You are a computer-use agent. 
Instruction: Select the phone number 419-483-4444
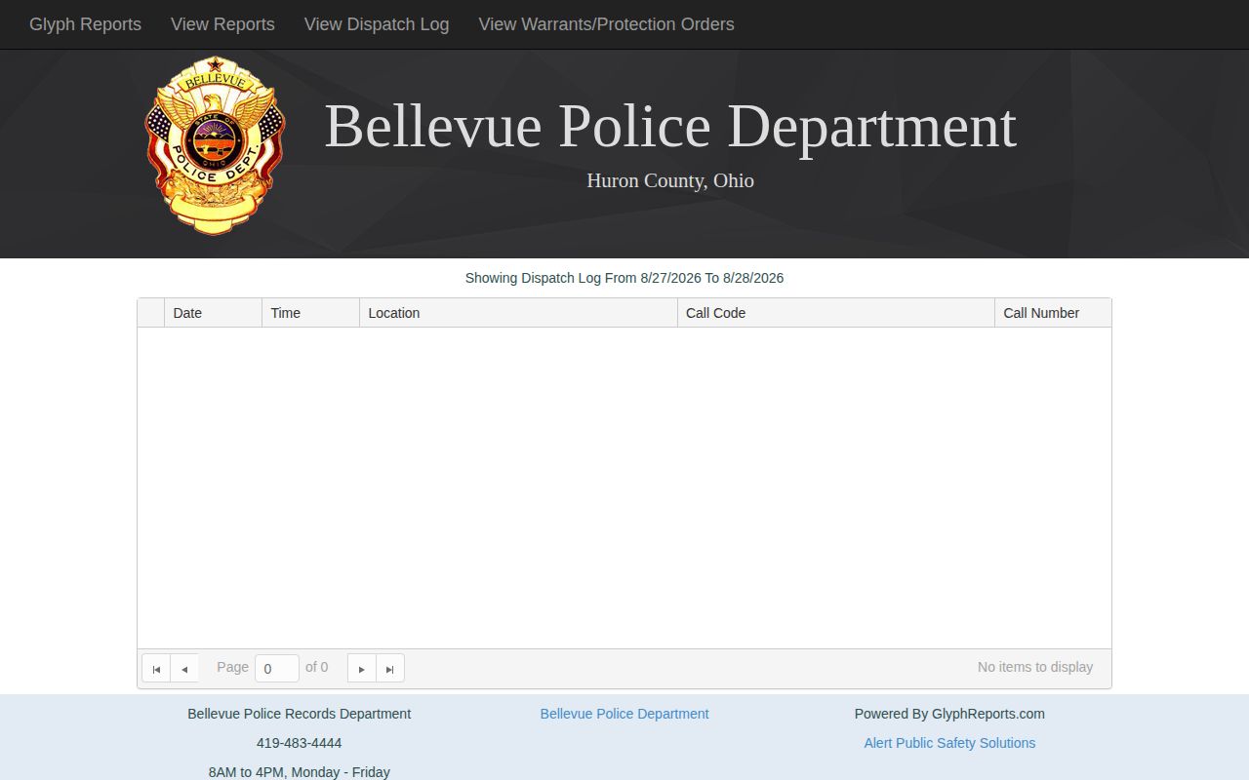300,743
